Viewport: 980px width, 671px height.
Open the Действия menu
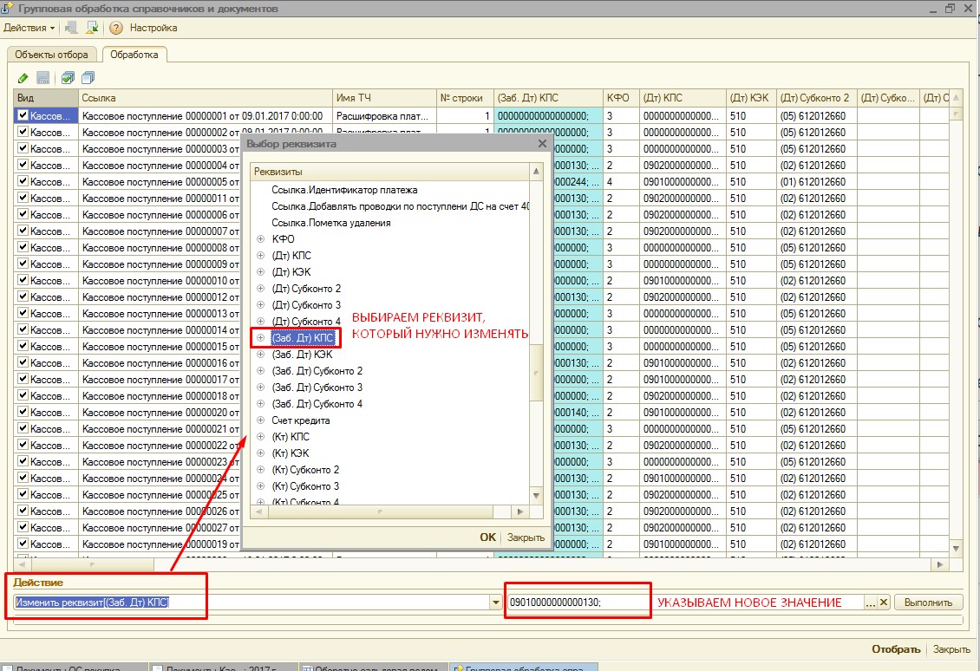point(29,28)
